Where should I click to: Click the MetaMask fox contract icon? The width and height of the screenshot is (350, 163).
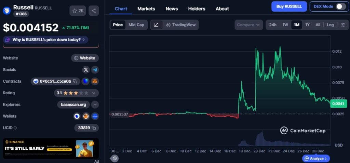point(95,81)
